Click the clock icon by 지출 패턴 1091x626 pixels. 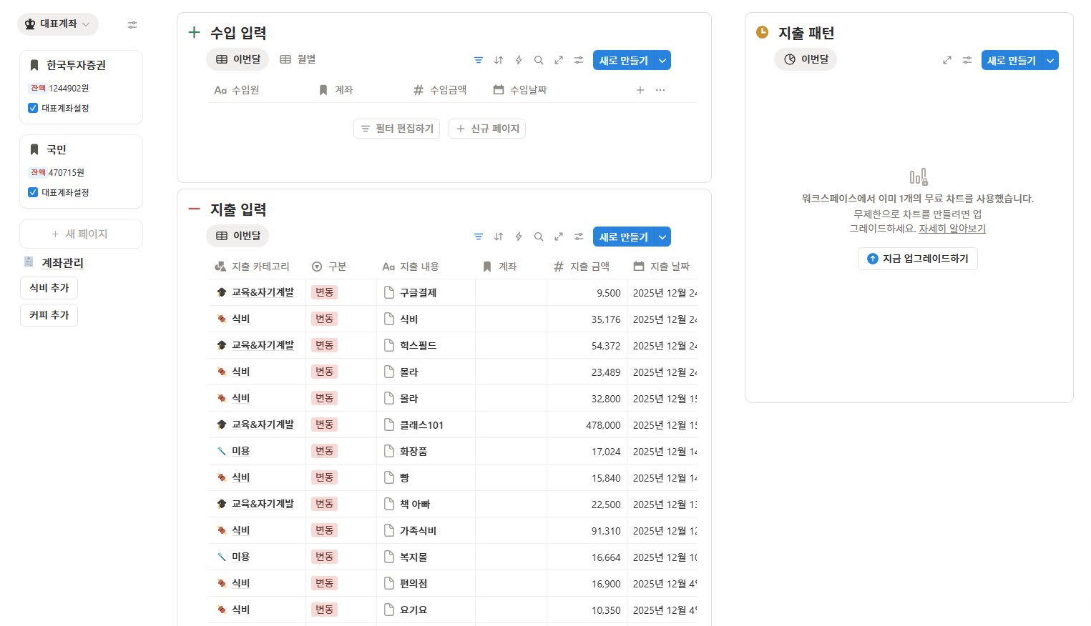[763, 32]
